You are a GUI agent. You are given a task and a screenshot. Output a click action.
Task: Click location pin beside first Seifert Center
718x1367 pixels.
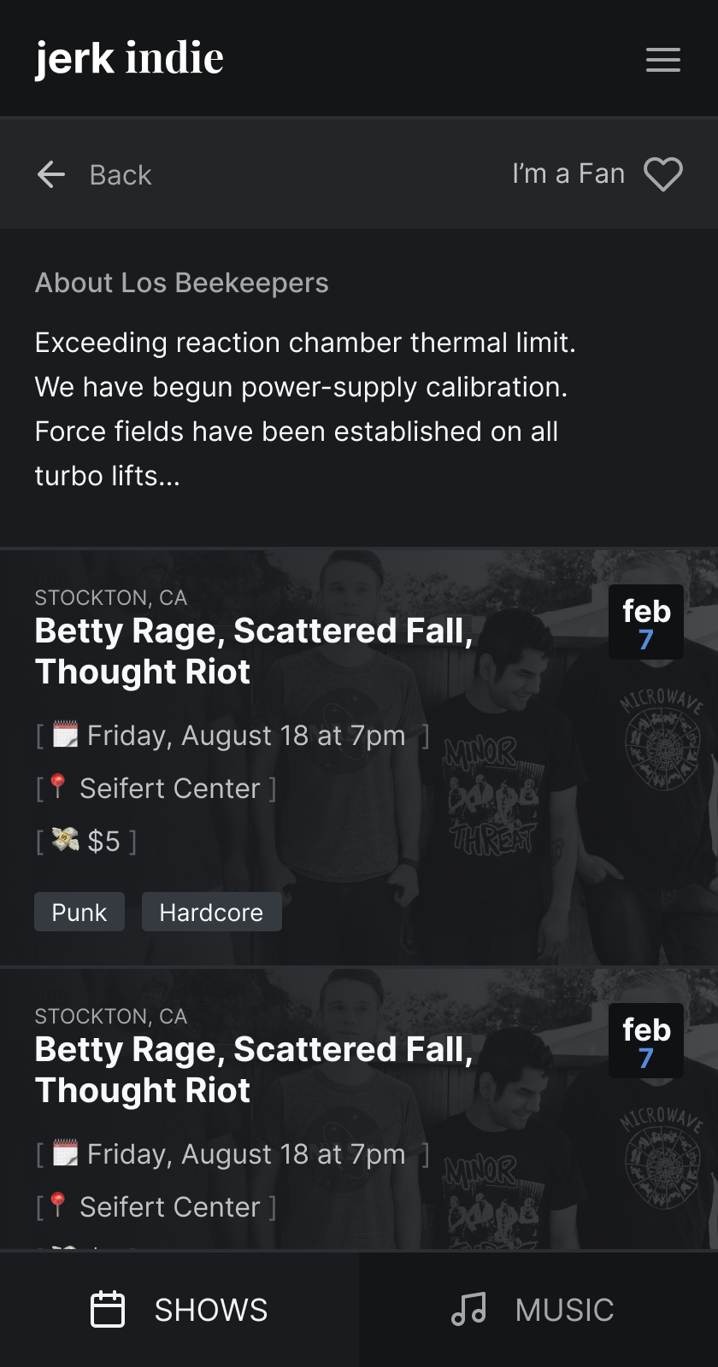58,787
